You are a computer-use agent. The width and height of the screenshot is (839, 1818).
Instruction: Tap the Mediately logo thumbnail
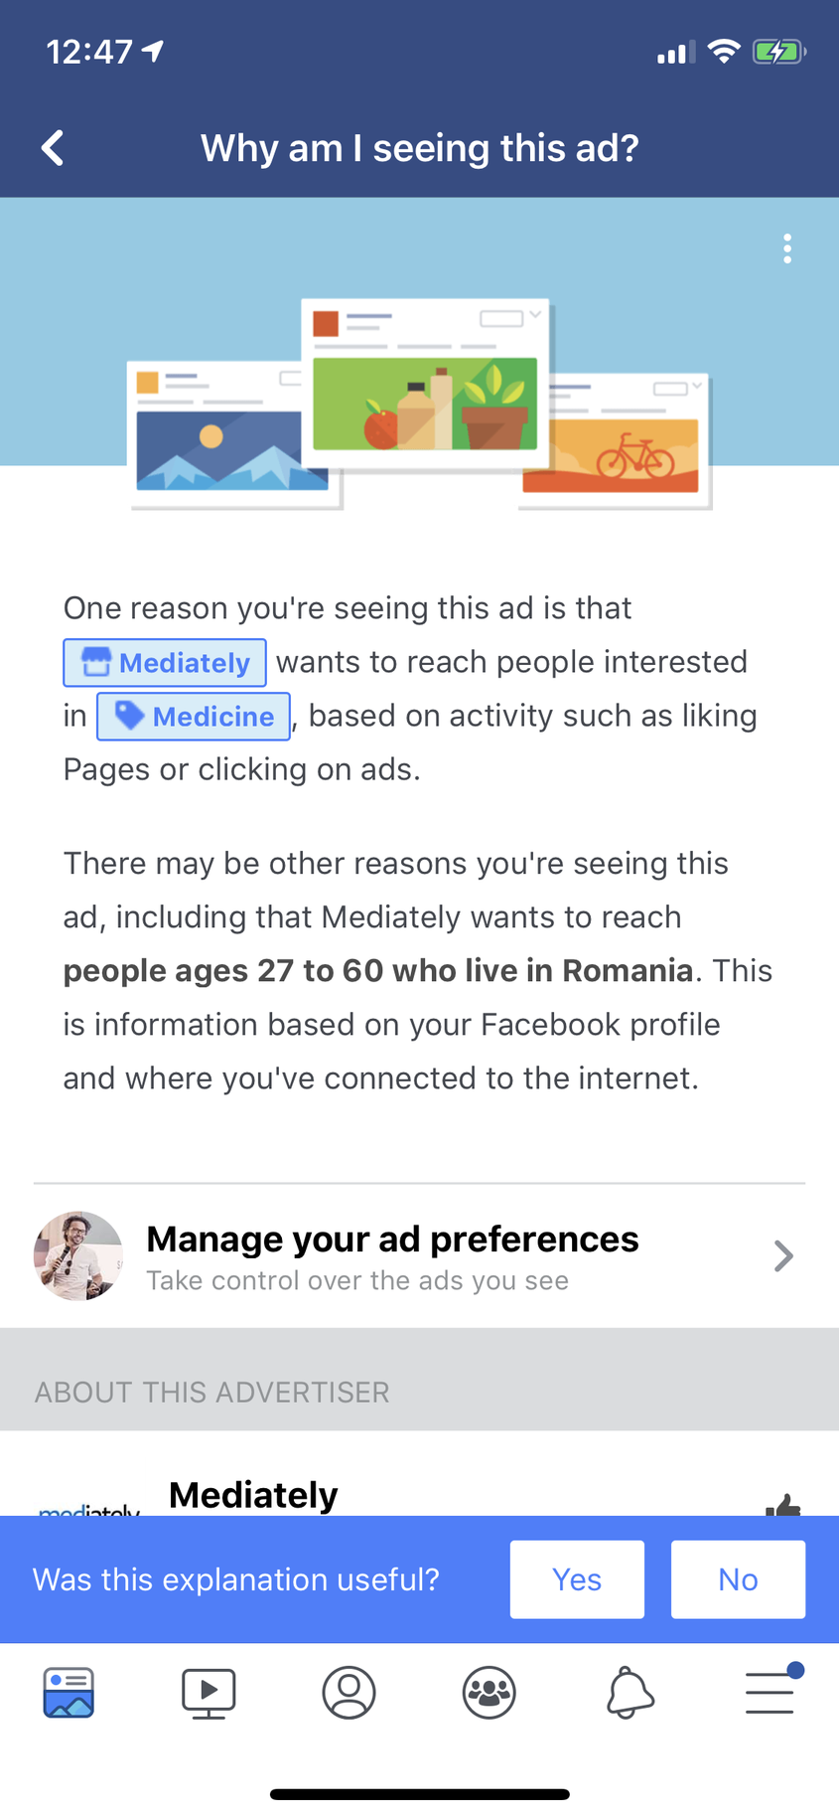point(88,1507)
